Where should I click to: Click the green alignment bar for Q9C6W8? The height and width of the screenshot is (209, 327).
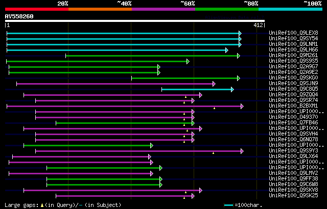(x=104, y=185)
